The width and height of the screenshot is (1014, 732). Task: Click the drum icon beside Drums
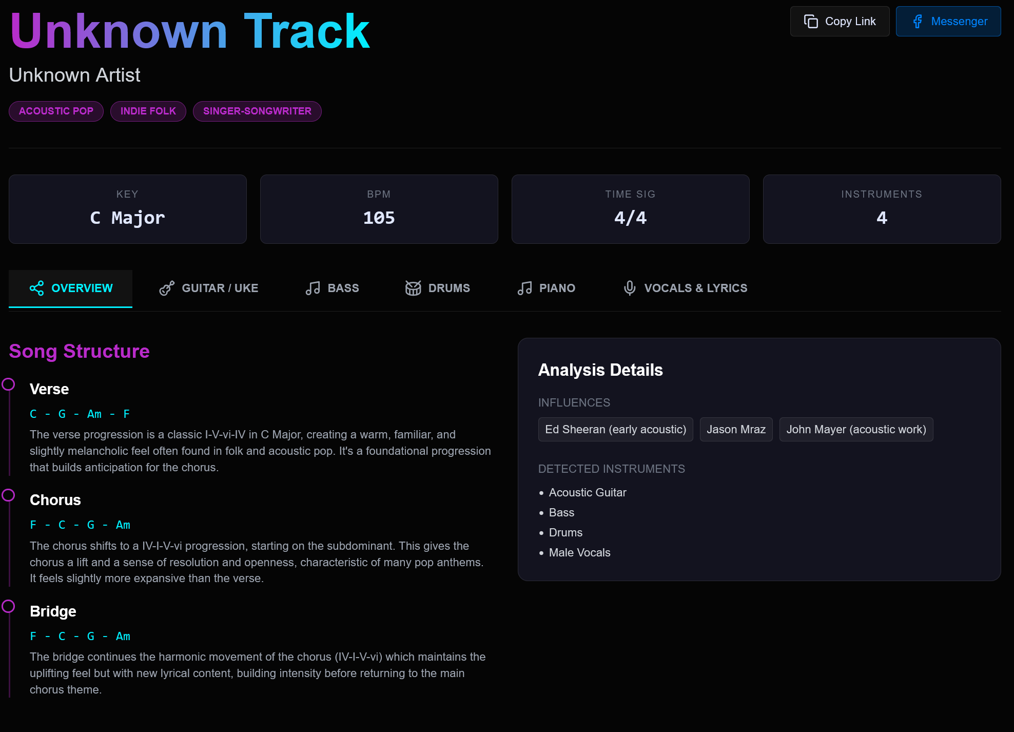[413, 288]
